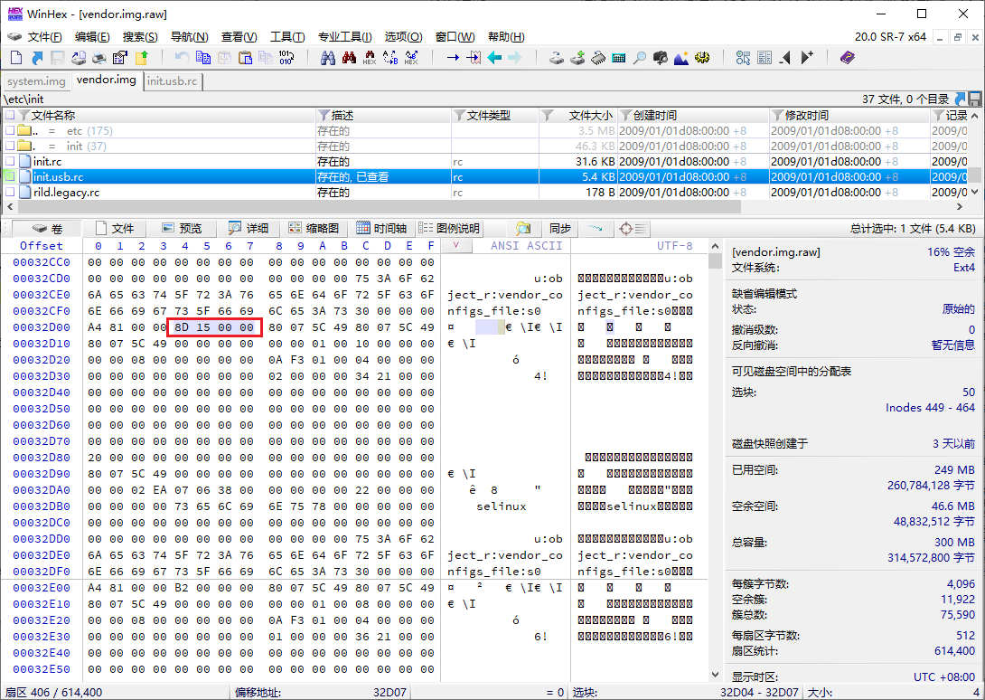
Task: Open the Calculator toolbar icon
Action: 619,58
